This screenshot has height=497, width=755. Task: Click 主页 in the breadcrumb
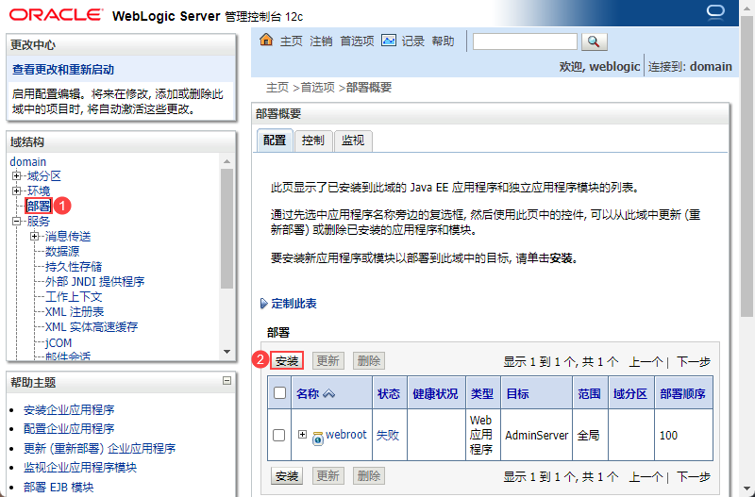pos(277,88)
